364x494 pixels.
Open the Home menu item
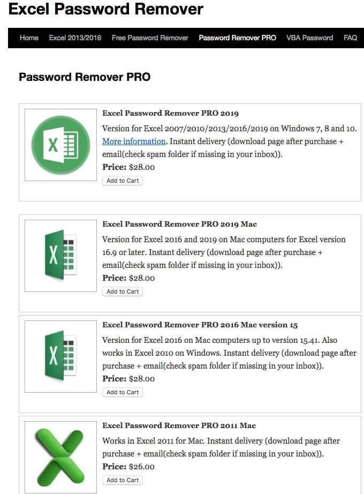click(29, 38)
